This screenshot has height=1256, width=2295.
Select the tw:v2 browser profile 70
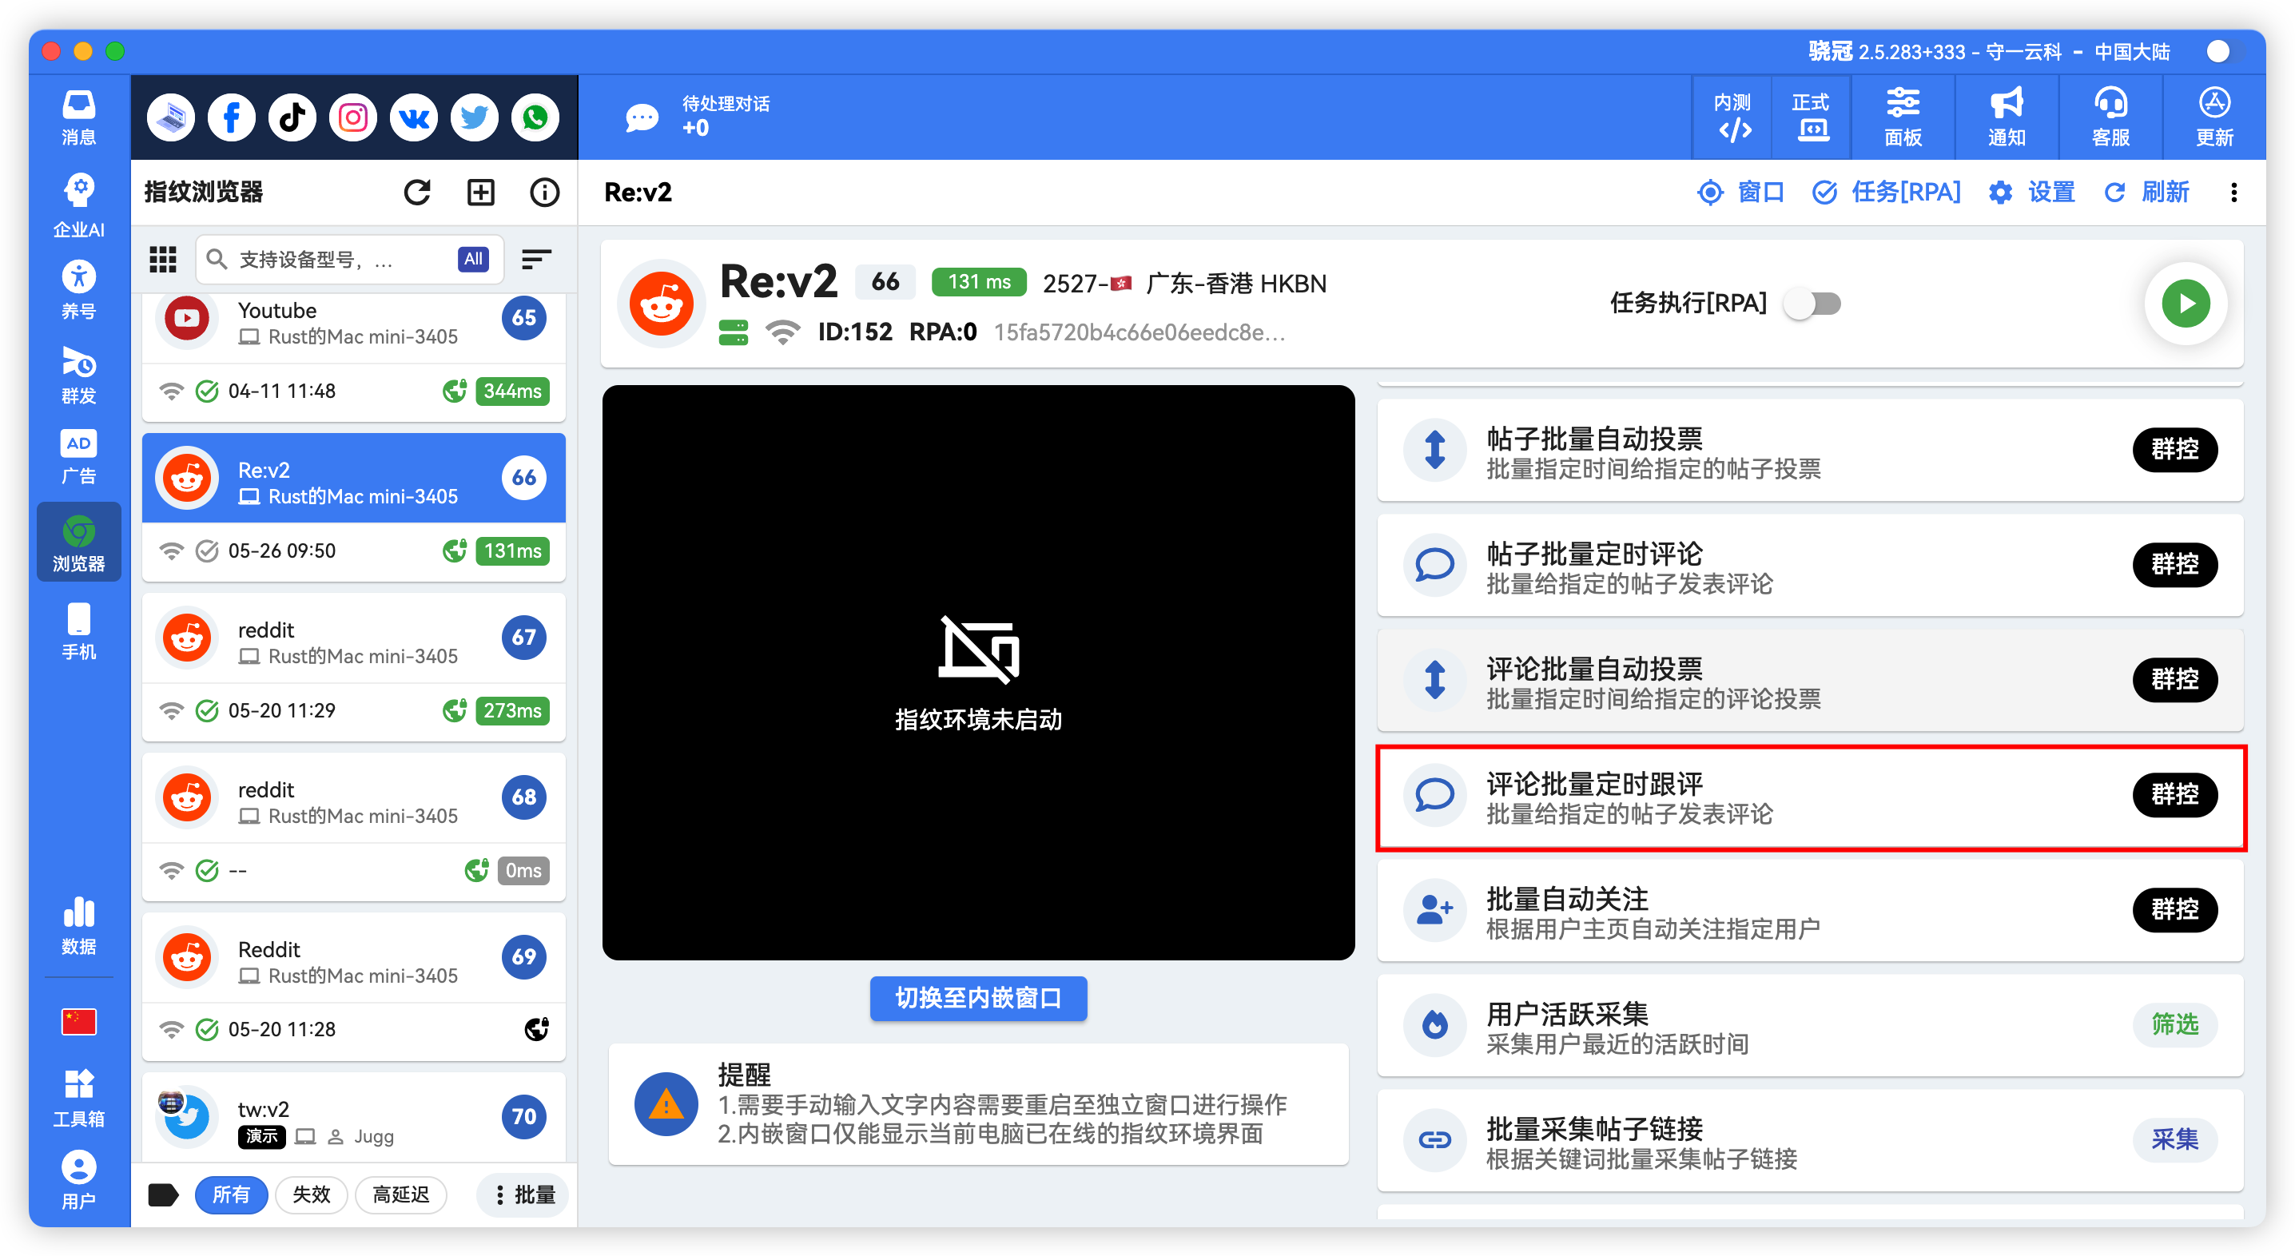(354, 1117)
